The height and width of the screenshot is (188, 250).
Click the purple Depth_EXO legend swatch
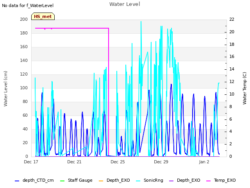click(171, 181)
